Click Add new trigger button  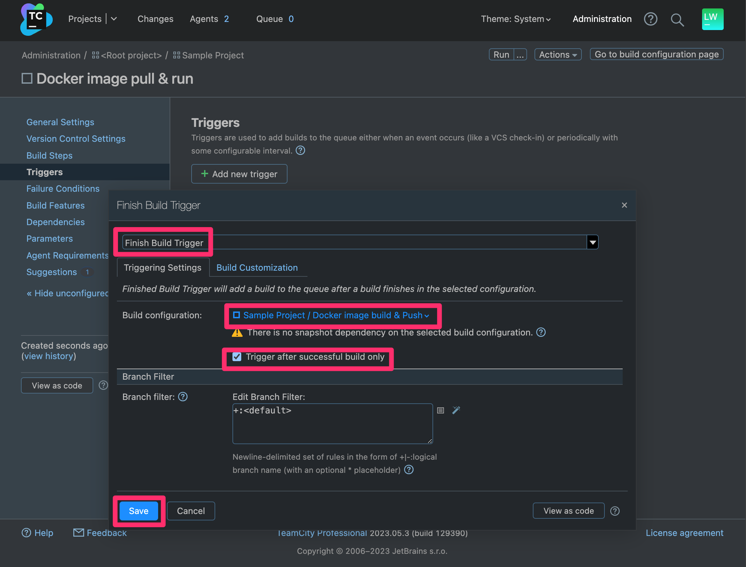(239, 174)
